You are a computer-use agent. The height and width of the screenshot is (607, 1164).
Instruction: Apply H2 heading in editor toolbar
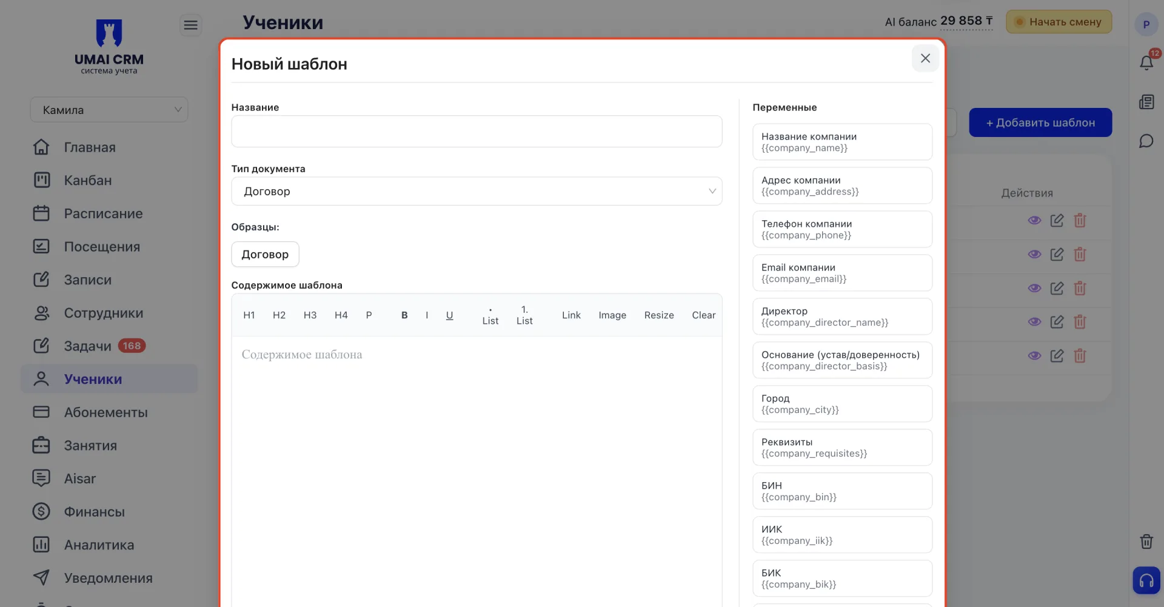pyautogui.click(x=279, y=315)
